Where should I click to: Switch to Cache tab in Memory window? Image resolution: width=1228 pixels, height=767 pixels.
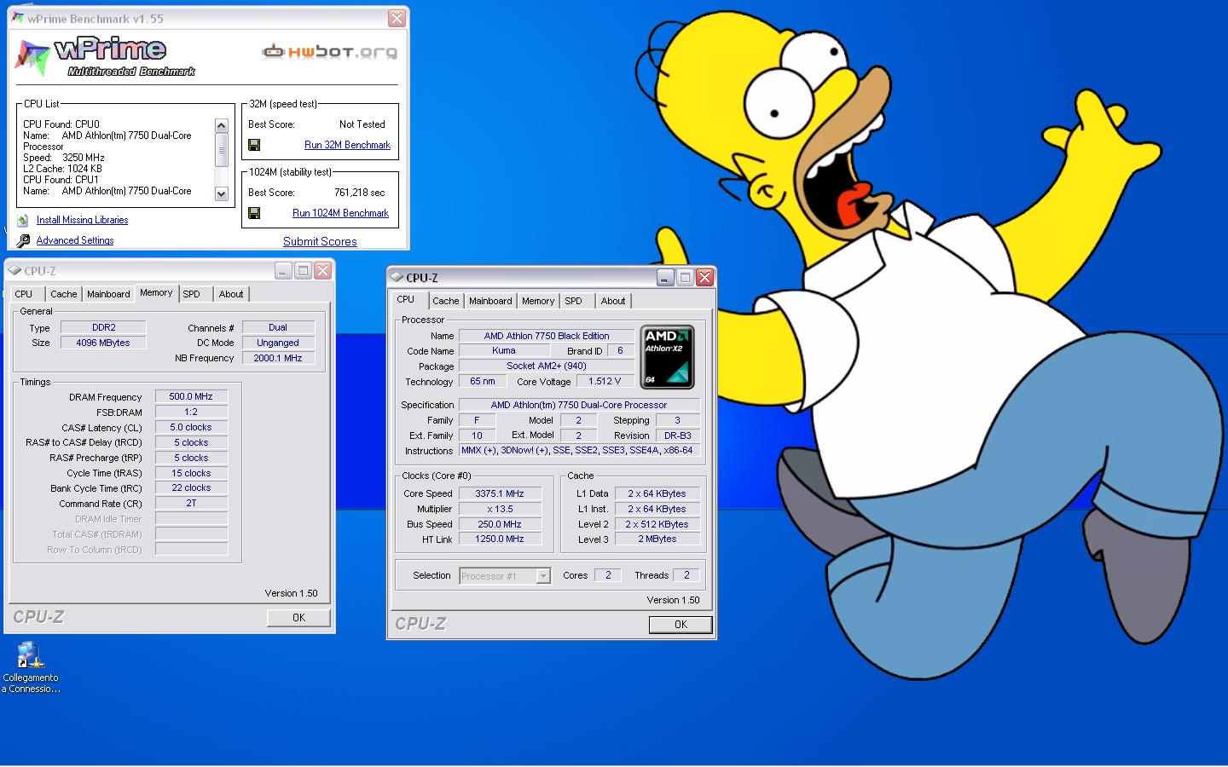click(x=63, y=294)
